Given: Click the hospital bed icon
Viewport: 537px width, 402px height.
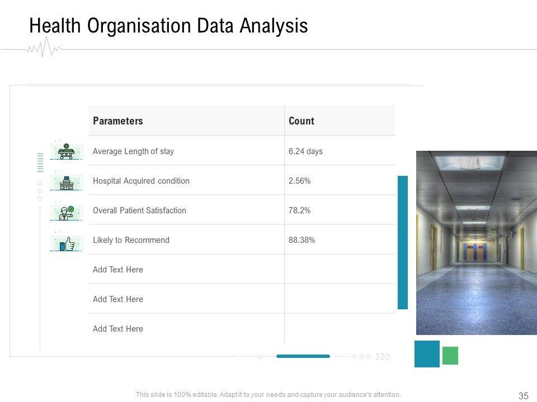Looking at the screenshot, I should pyautogui.click(x=66, y=151).
